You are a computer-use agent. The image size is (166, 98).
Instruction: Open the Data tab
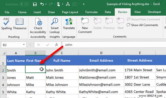click(x=108, y=12)
